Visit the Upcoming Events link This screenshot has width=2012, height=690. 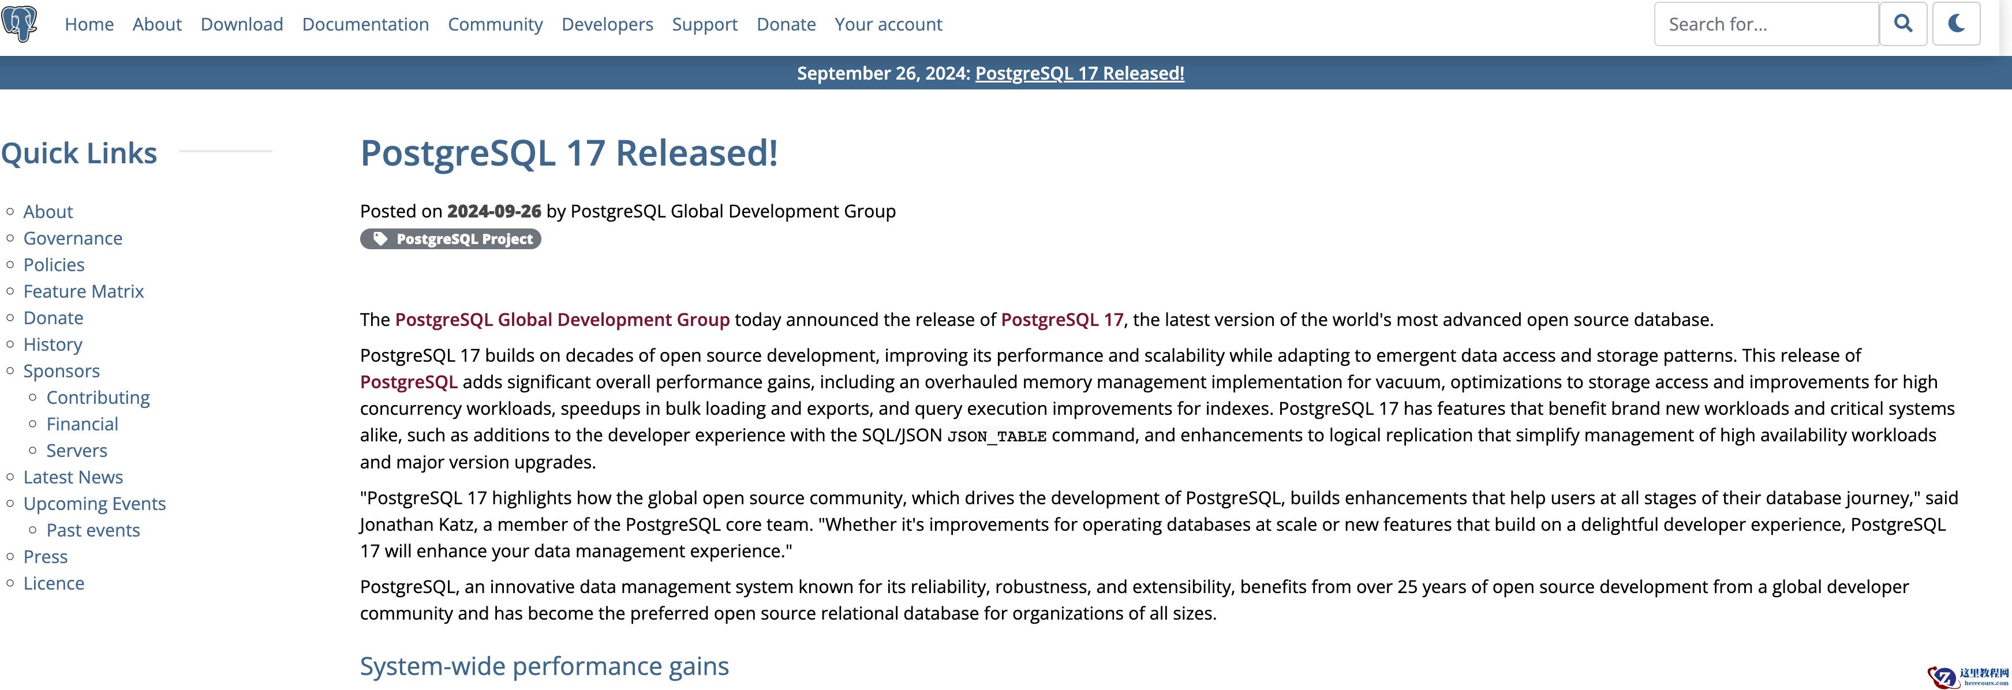95,504
